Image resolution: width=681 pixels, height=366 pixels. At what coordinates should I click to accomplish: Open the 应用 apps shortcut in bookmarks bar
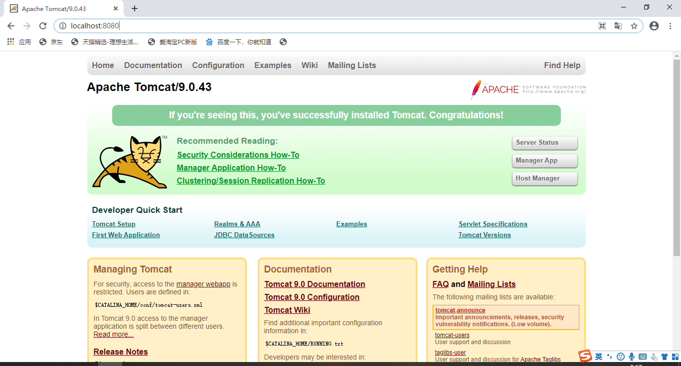coord(19,42)
